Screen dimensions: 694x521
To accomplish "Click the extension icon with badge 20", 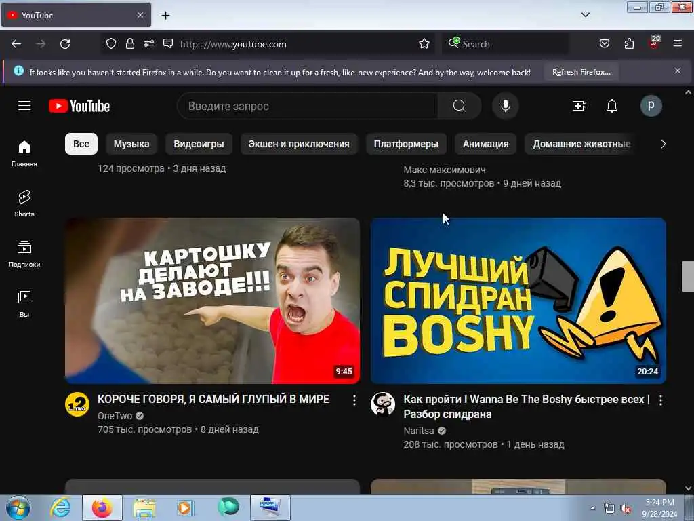I will pos(654,43).
